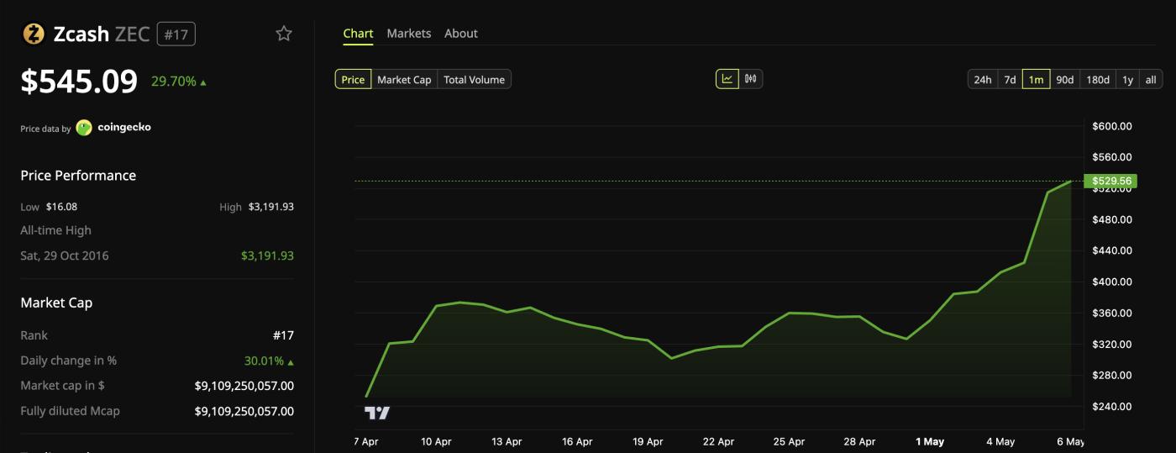Click the $400.00 axis label

[1112, 282]
